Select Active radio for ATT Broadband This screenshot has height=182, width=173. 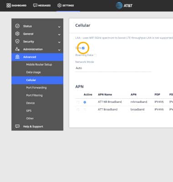click(85, 110)
